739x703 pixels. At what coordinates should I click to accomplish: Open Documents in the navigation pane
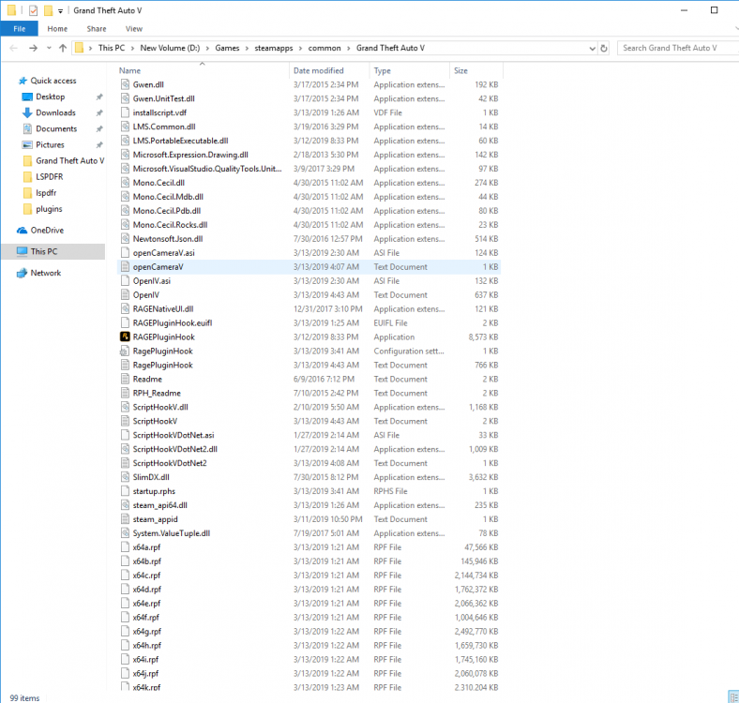click(x=56, y=128)
